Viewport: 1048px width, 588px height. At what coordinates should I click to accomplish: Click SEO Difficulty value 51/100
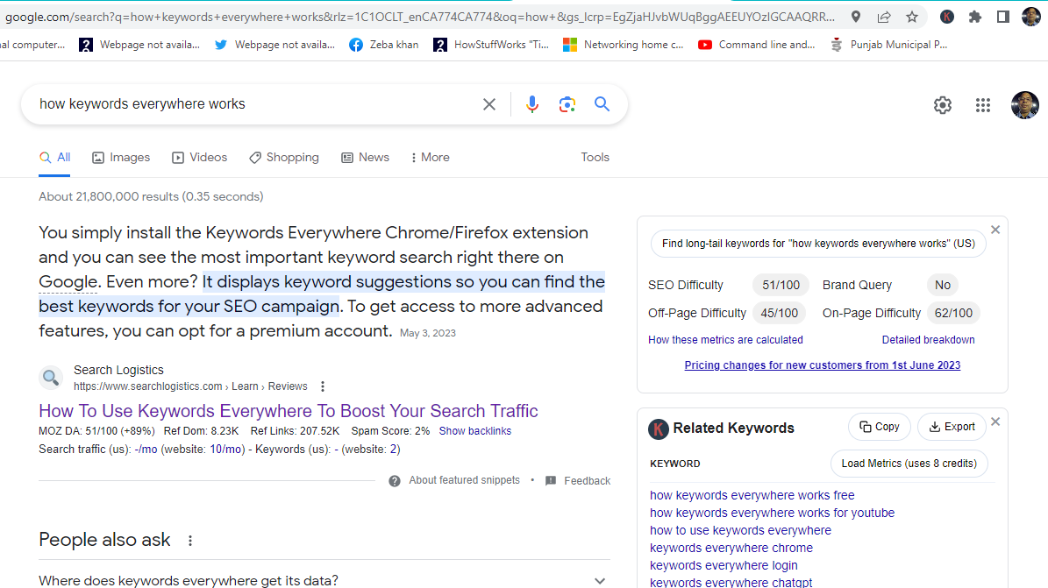coord(781,285)
